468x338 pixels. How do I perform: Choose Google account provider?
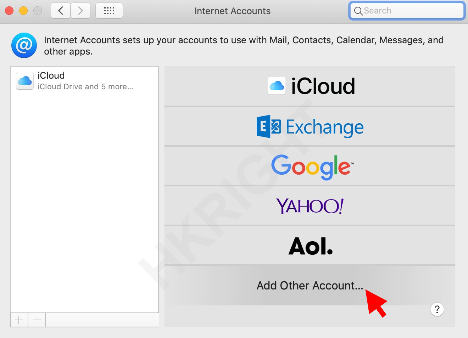click(310, 166)
